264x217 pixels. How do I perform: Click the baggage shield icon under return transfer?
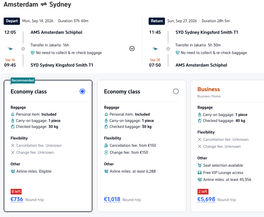(x=178, y=53)
